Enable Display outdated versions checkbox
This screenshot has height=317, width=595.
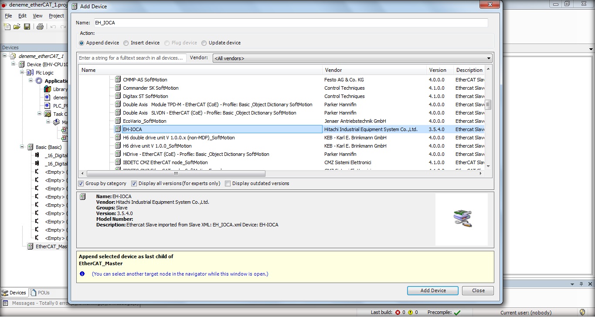click(228, 184)
